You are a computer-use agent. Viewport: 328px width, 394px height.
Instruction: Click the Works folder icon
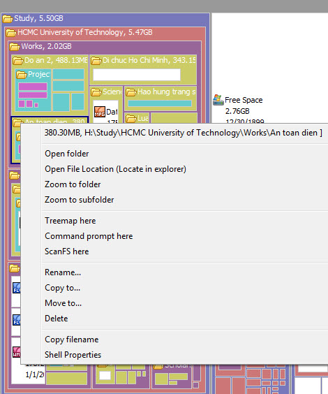tap(14, 47)
